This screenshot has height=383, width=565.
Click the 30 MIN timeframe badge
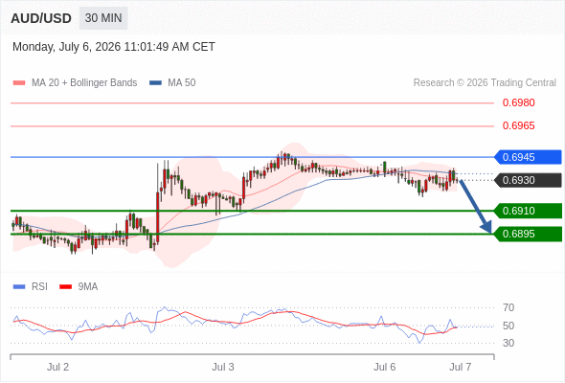point(103,18)
